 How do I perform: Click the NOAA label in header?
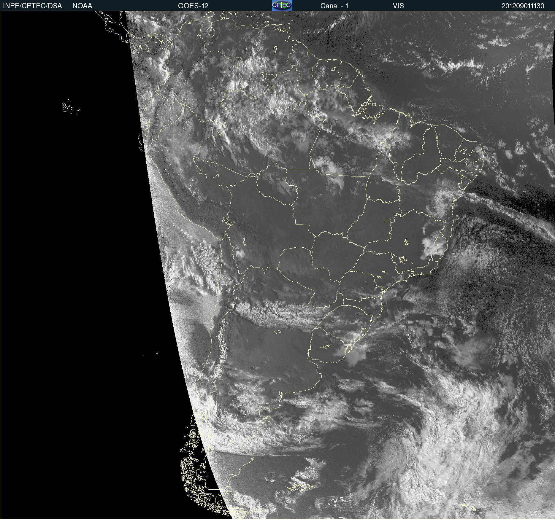[x=82, y=6]
